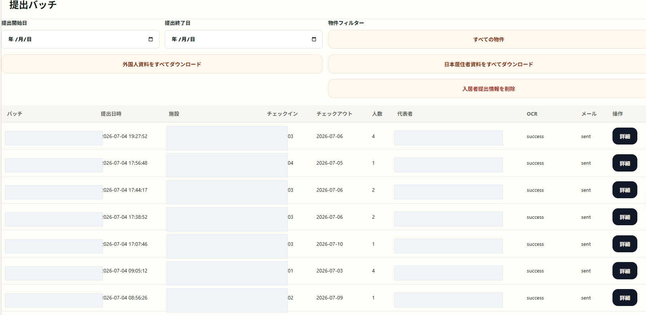
Task: Open 詳細 for batch submitted 17:38:52
Action: [x=625, y=217]
